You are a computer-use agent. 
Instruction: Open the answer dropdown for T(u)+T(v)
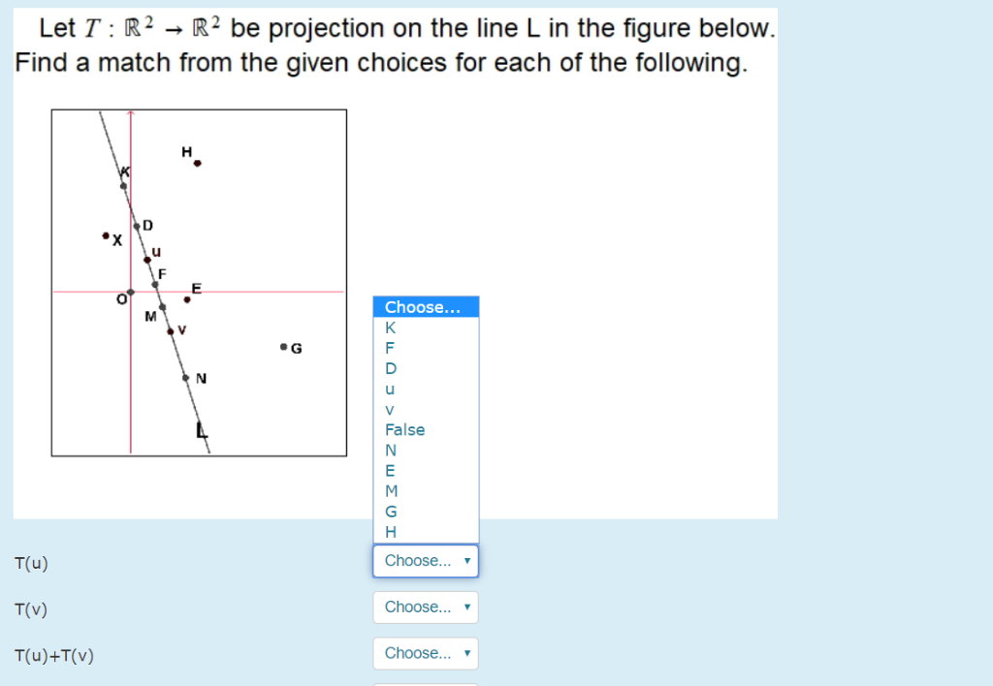425,653
